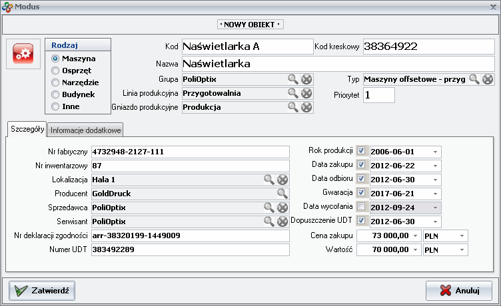Viewport: 501px width, 306px height.
Task: Click the Kod input field
Action: click(x=248, y=47)
